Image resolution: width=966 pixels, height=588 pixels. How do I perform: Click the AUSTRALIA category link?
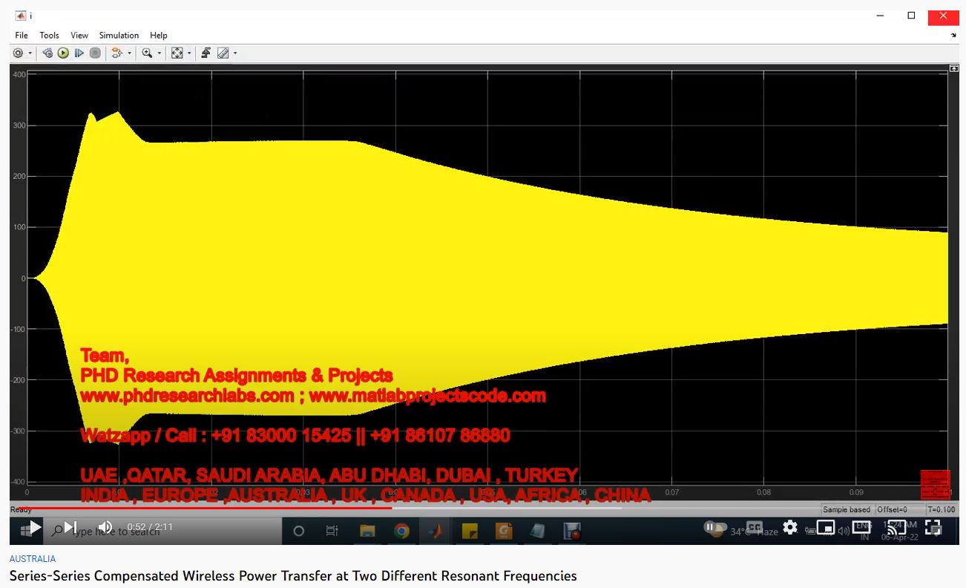coord(32,559)
